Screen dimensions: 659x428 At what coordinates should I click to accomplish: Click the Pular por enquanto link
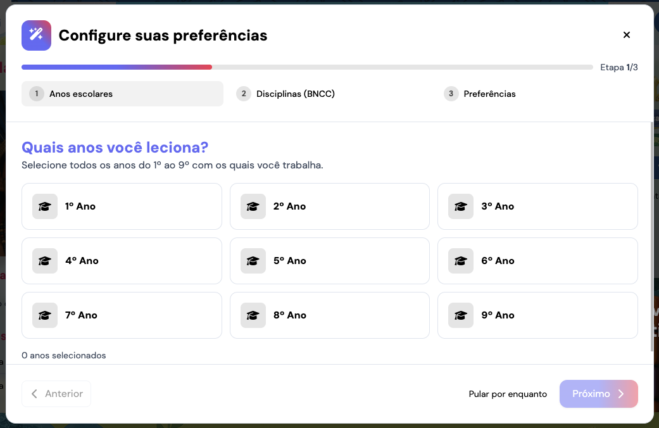tap(507, 394)
